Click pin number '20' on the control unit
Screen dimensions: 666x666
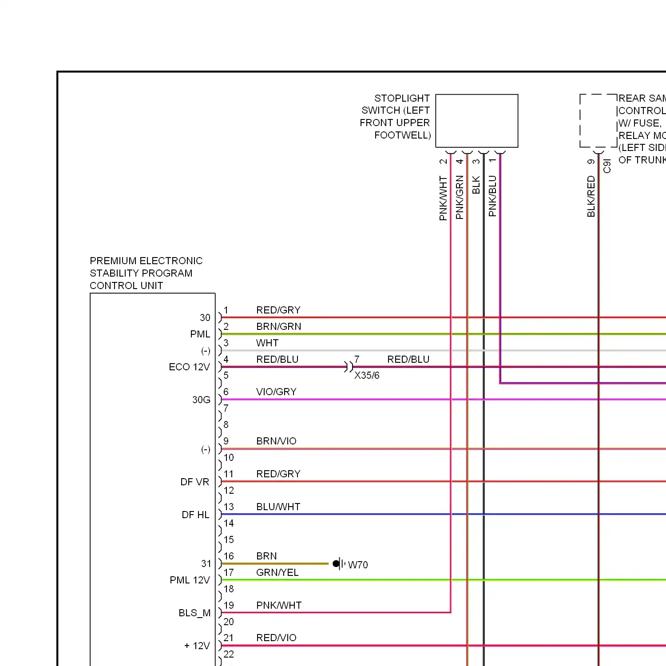pyautogui.click(x=229, y=622)
